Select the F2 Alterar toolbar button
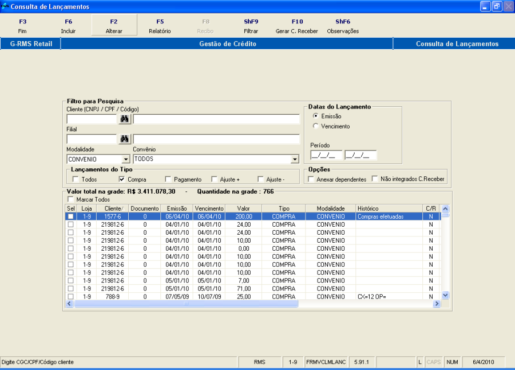The width and height of the screenshot is (515, 370). tap(114, 26)
